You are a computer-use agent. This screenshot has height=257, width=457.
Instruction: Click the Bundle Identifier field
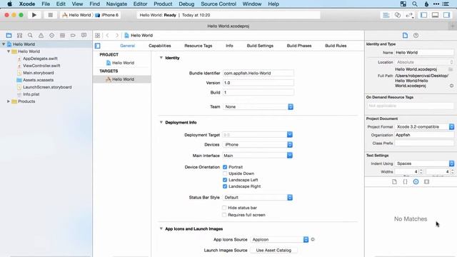coord(258,73)
